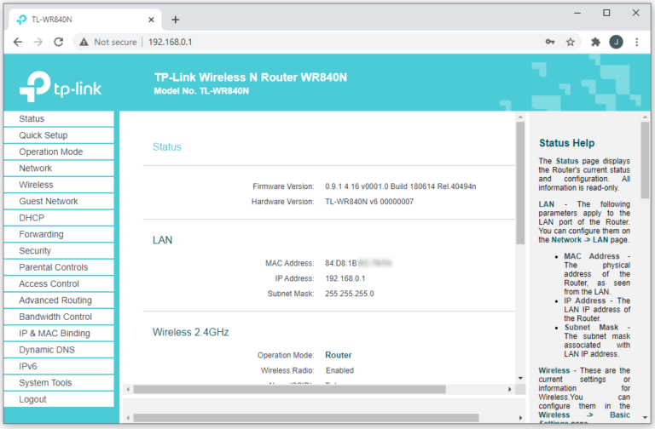Close the TL-WR840N tab
This screenshot has width=655, height=429.
coord(151,20)
